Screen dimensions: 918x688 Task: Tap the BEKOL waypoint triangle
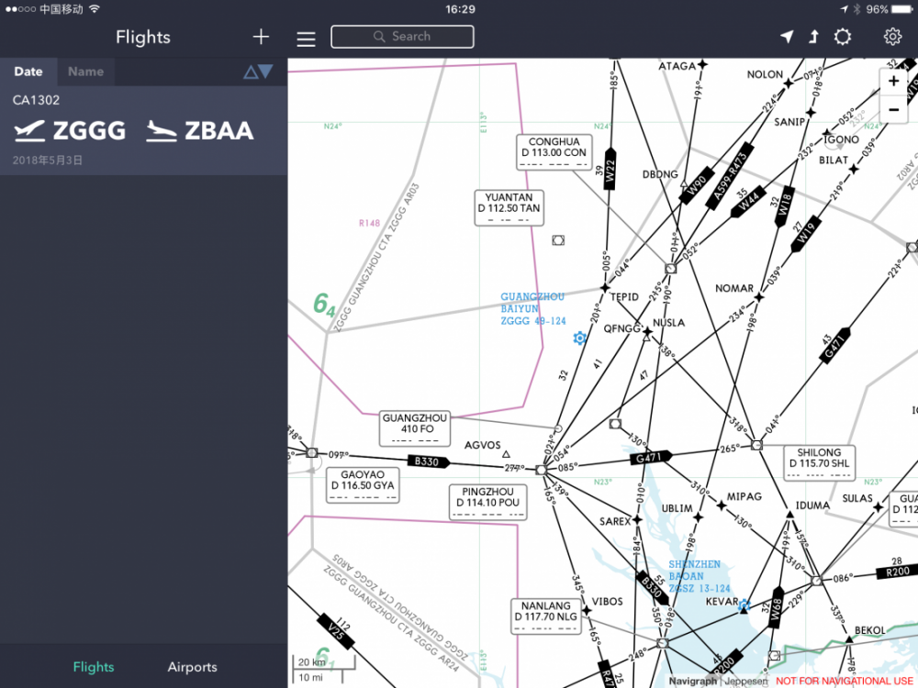coord(849,639)
